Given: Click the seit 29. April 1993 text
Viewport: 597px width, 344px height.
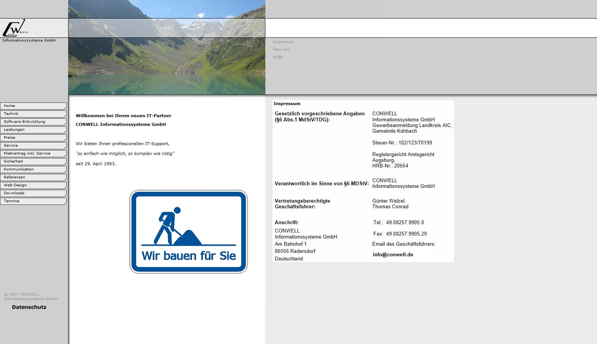Looking at the screenshot, I should coord(96,164).
